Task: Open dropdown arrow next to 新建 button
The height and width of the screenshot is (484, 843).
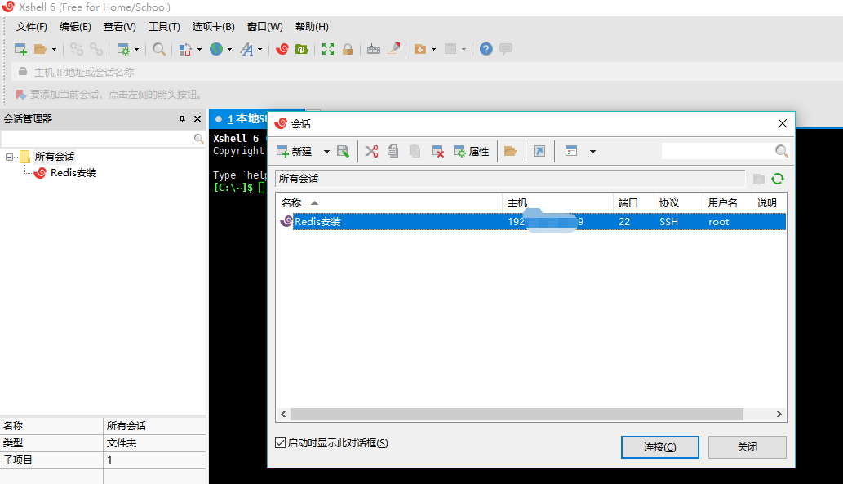Action: tap(326, 152)
